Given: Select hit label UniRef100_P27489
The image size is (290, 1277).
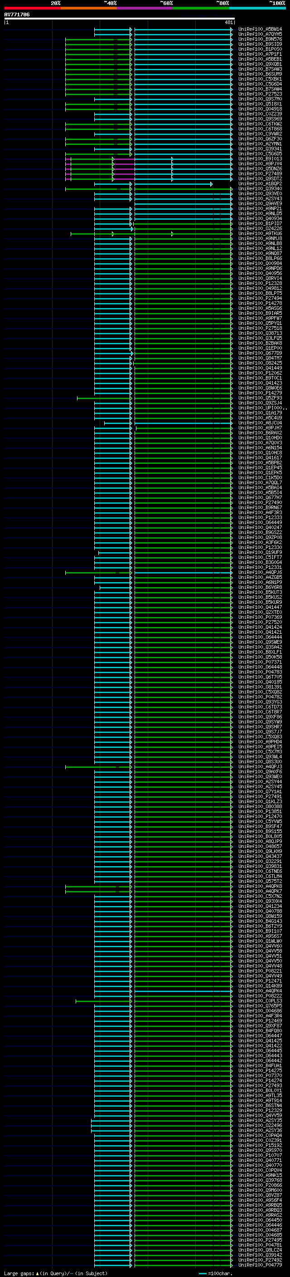Looking at the screenshot, I should click(x=260, y=173).
